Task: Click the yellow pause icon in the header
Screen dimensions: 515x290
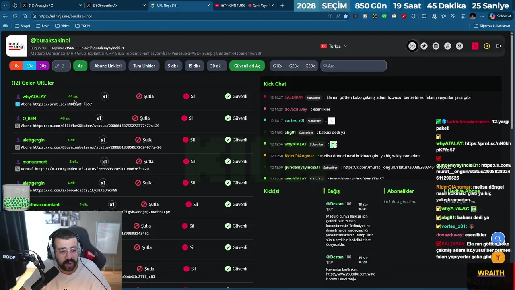Action: 487,46
